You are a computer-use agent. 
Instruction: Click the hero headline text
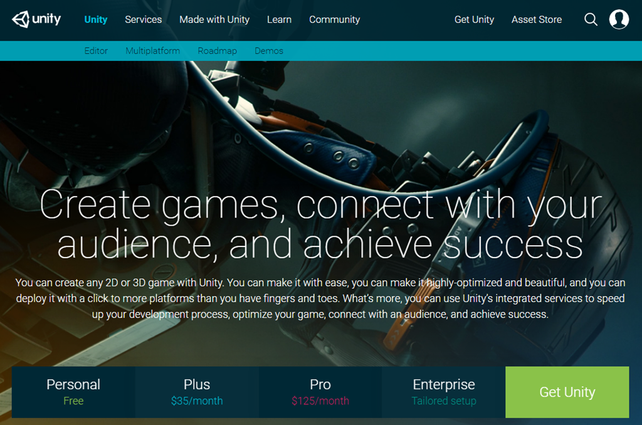click(x=320, y=224)
